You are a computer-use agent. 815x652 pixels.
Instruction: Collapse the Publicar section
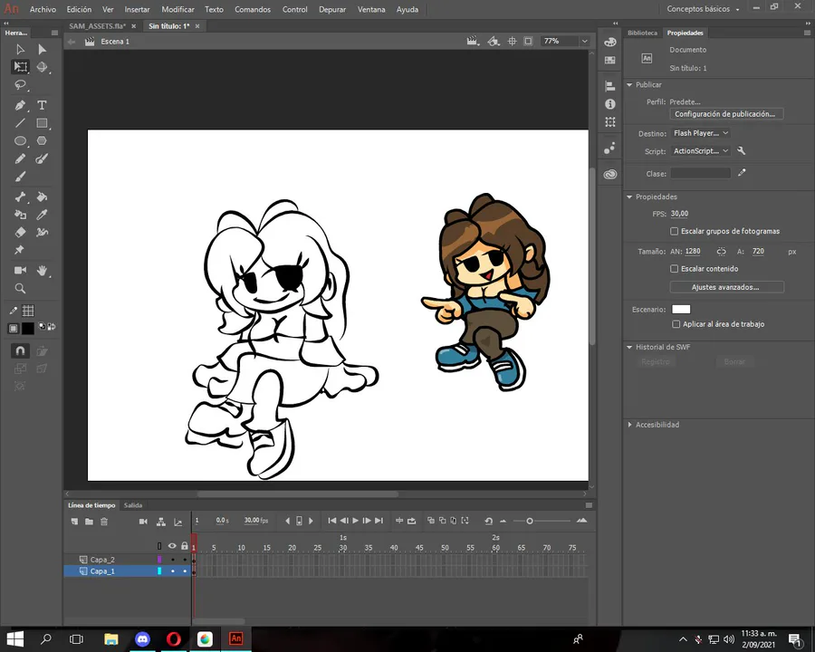pos(629,85)
